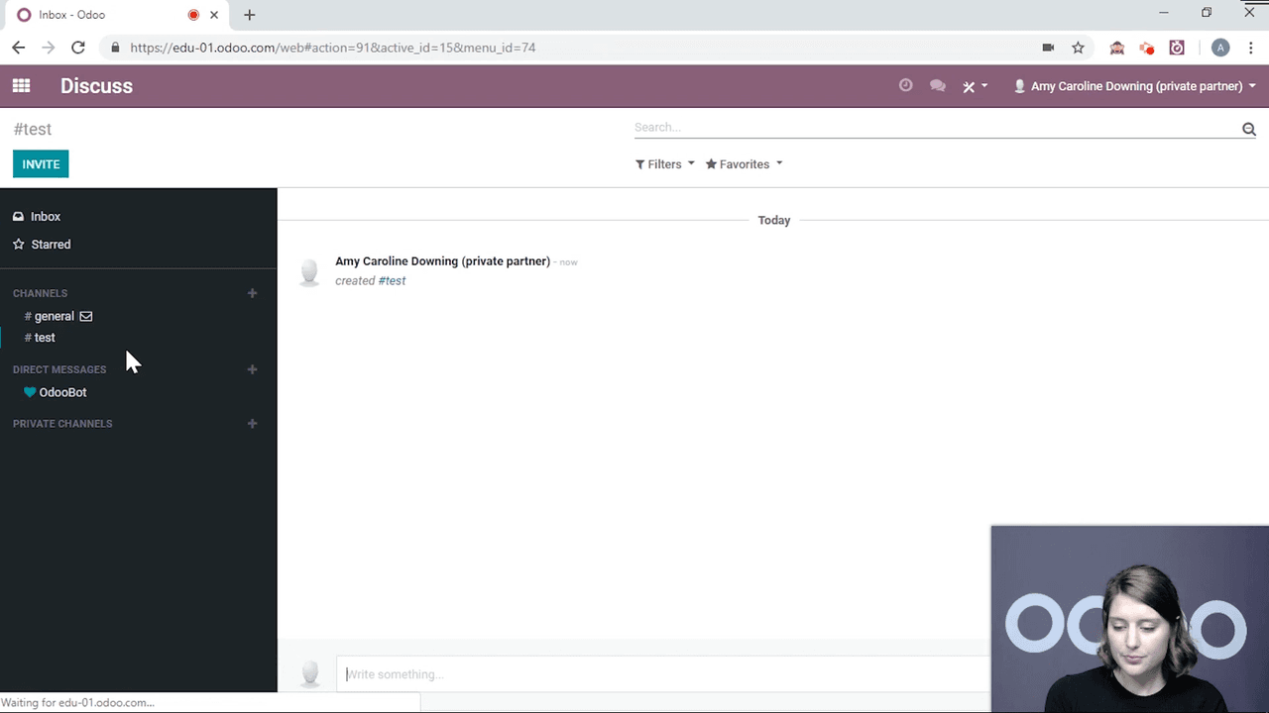Expand the Filters dropdown
This screenshot has width=1269, height=713.
pos(664,164)
